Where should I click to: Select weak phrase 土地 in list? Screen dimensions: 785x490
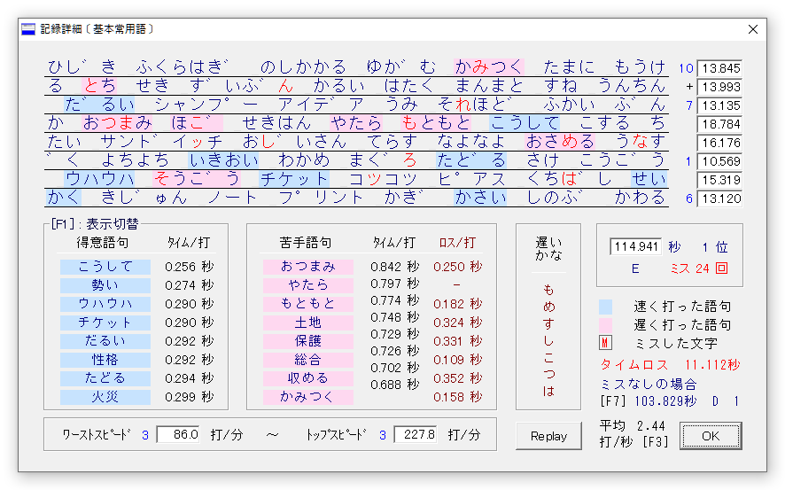coord(308,322)
